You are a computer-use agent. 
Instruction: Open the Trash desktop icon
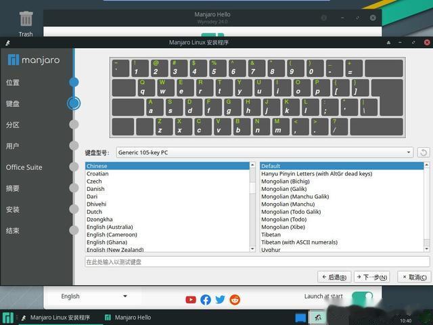coord(26,24)
